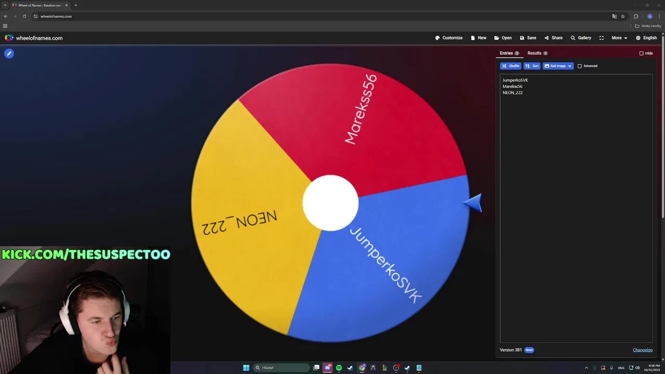
Task: Open the Changelog link
Action: coord(643,350)
